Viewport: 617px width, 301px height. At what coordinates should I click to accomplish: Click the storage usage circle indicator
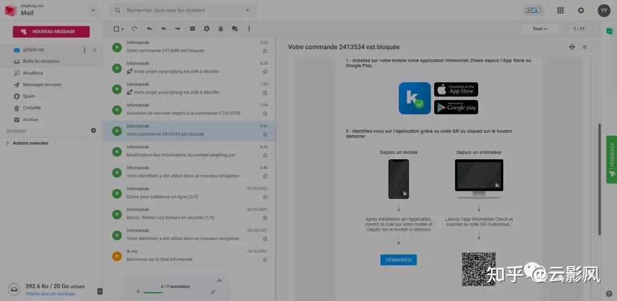[14, 290]
